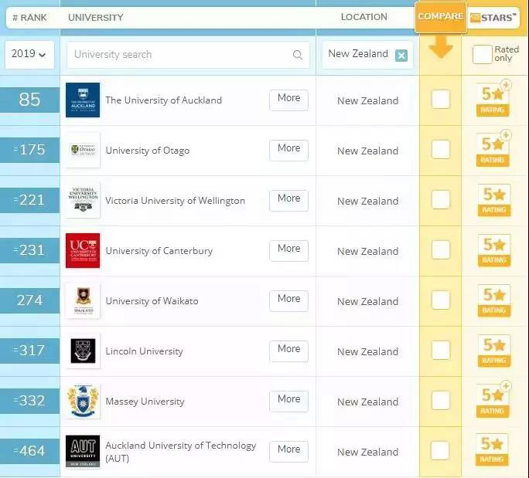Focus the University search field
The width and height of the screenshot is (529, 478).
point(188,55)
